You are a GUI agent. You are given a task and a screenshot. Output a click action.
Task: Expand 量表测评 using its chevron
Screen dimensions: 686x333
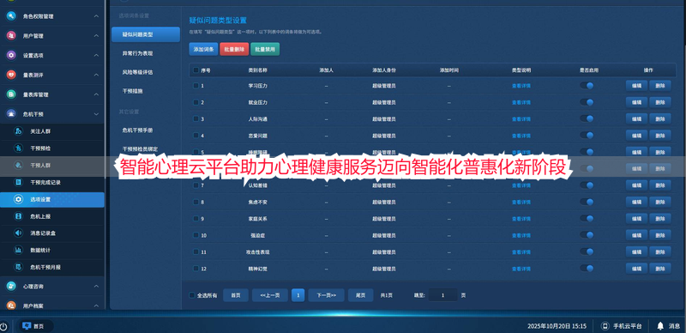click(96, 75)
